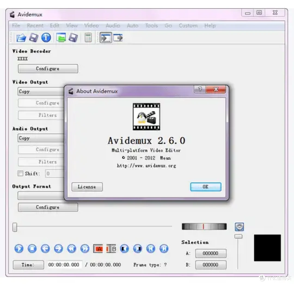Image resolution: width=294 pixels, height=284 pixels.
Task: Click Configure under Output Format
Action: [48, 207]
